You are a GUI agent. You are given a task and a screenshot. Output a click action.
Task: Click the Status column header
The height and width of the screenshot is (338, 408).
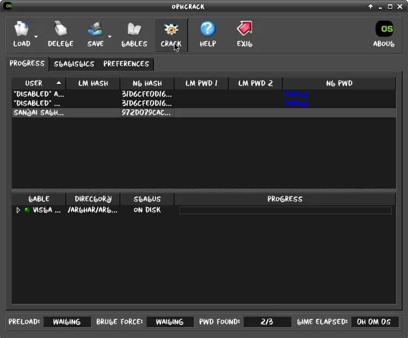point(147,199)
